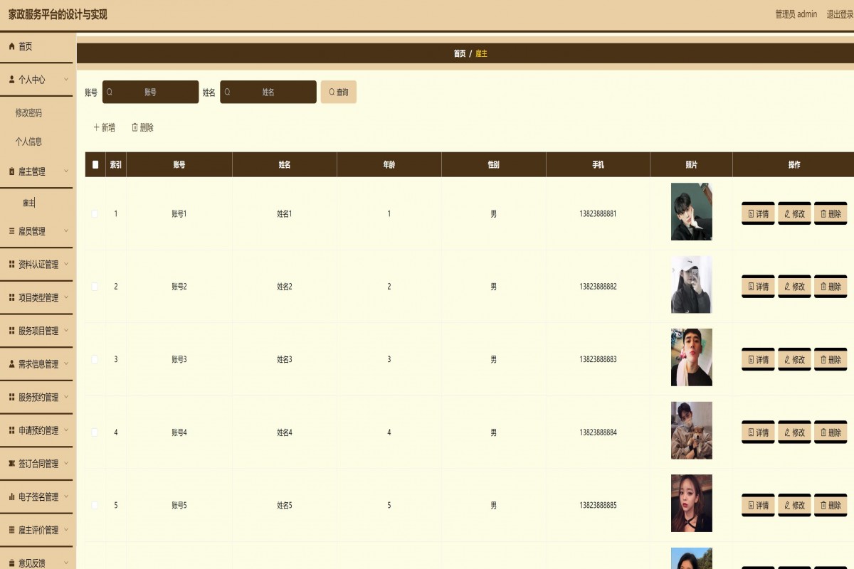Click the search icon in 账号 field
The width and height of the screenshot is (854, 569).
coord(110,92)
